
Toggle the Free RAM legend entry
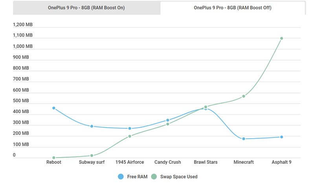point(133,177)
